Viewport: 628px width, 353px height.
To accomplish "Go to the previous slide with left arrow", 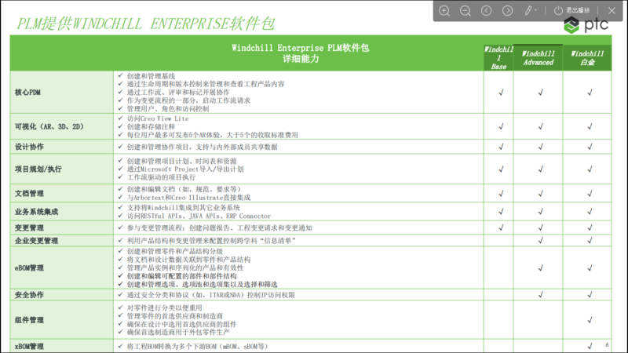I will 487,10.
